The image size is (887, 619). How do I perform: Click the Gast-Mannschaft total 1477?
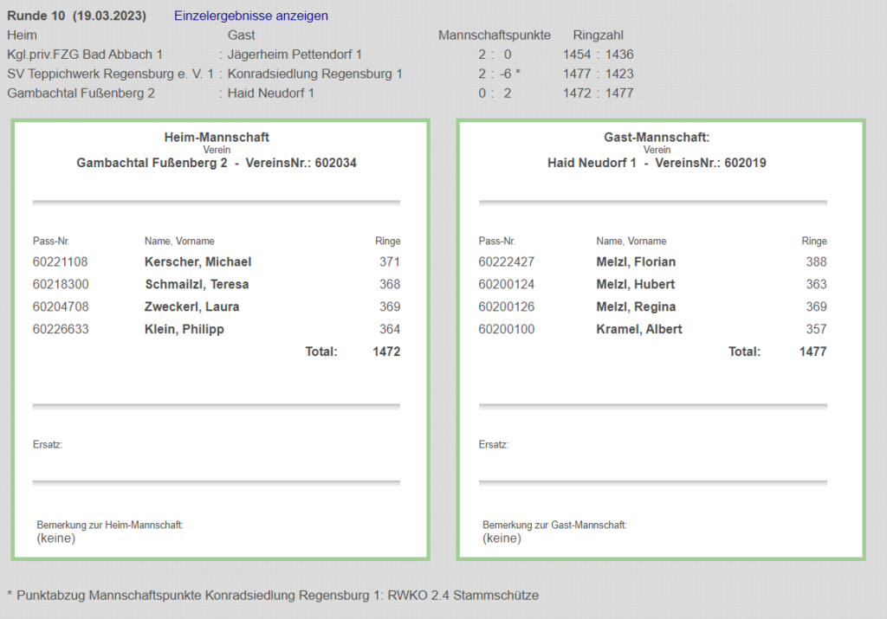(x=813, y=351)
